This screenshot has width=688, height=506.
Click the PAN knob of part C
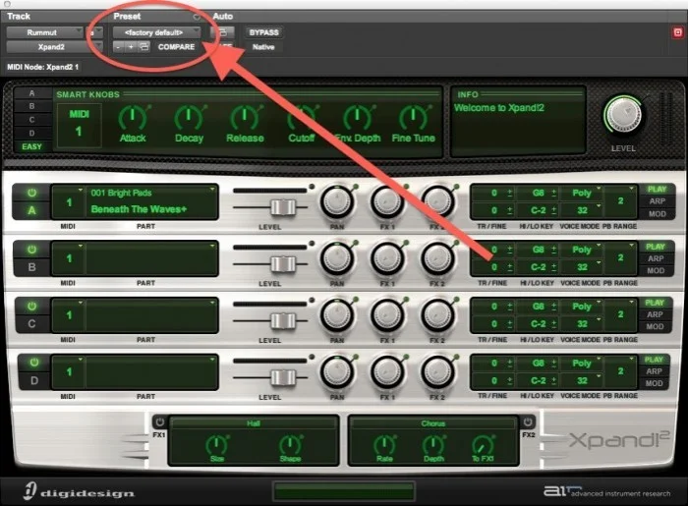337,315
